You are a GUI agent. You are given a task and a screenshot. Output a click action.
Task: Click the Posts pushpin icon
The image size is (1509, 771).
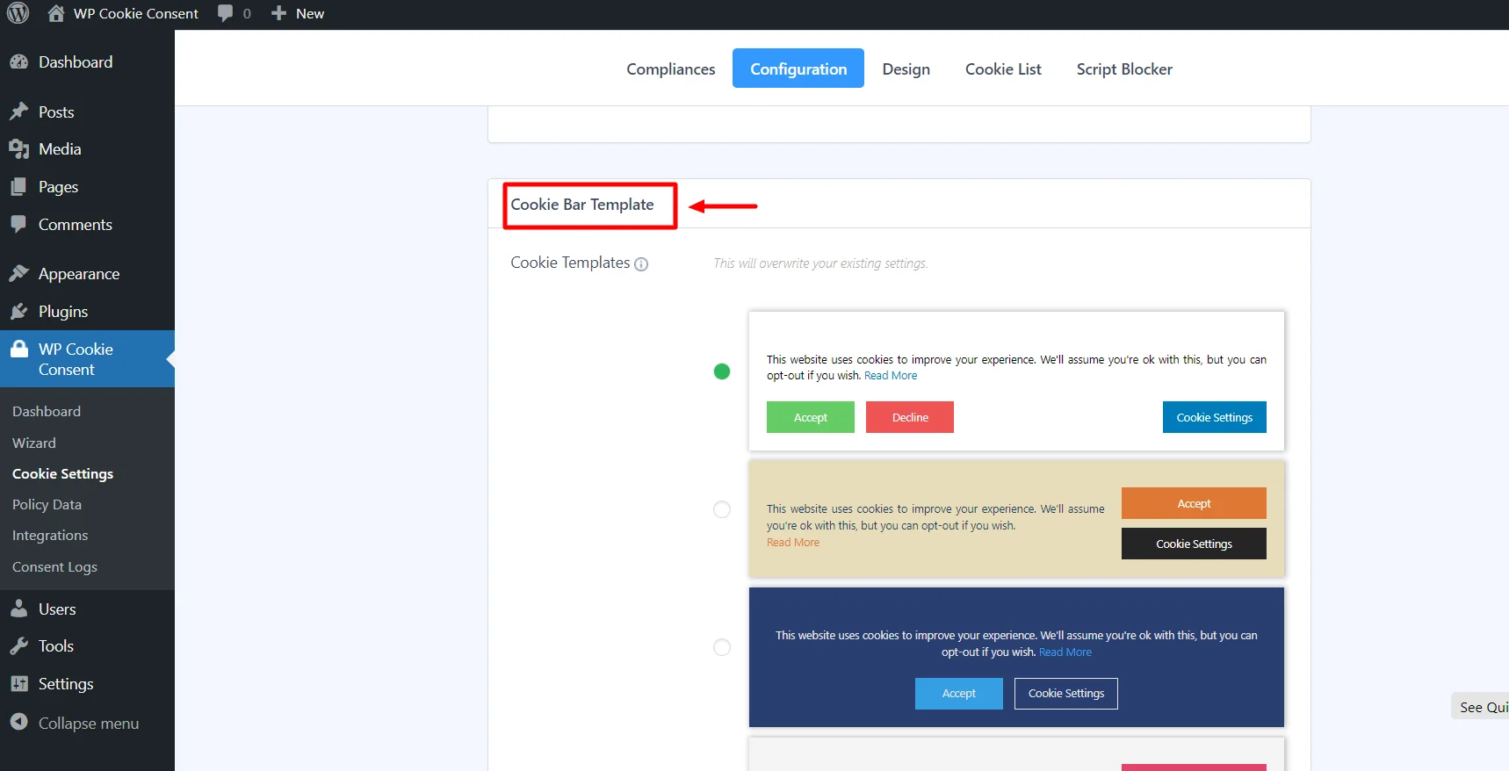[x=18, y=112]
